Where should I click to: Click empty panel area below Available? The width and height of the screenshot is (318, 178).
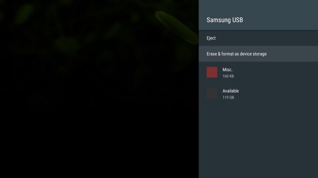pyautogui.click(x=258, y=140)
